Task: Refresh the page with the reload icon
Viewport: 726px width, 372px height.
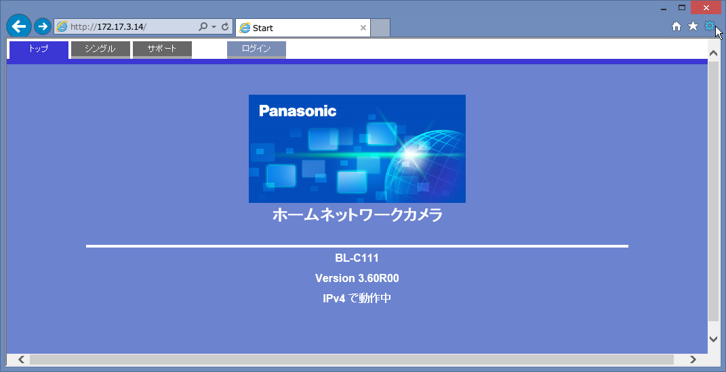Action: tap(225, 27)
